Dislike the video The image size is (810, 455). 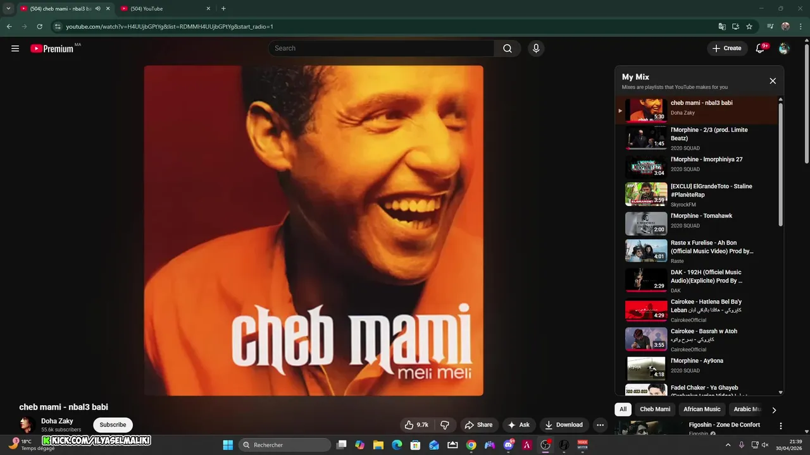[x=445, y=425]
